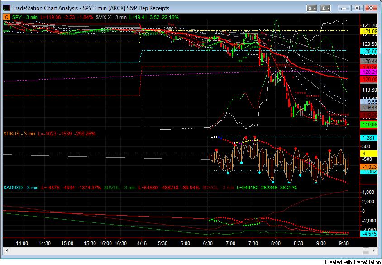Click the 7:30 time axis label
This screenshot has height=265, width=382.
click(x=253, y=243)
